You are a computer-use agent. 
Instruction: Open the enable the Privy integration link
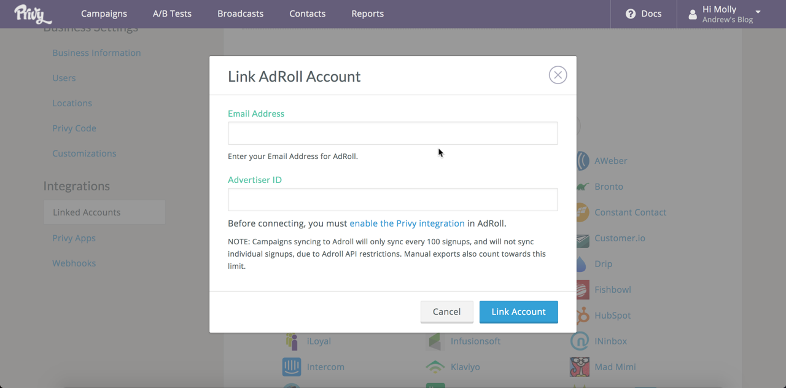pyautogui.click(x=407, y=223)
